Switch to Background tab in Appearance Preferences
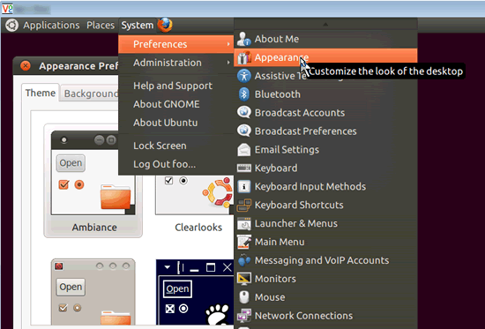Screen dimensions: 485x329 90,93
